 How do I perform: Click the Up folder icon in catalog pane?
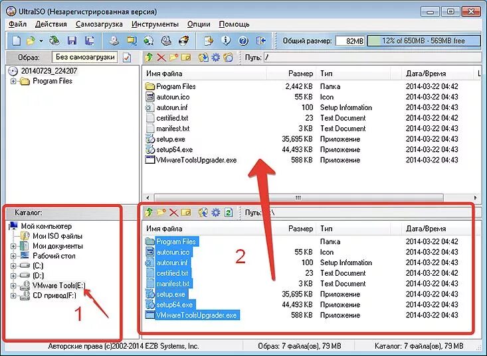click(x=149, y=212)
